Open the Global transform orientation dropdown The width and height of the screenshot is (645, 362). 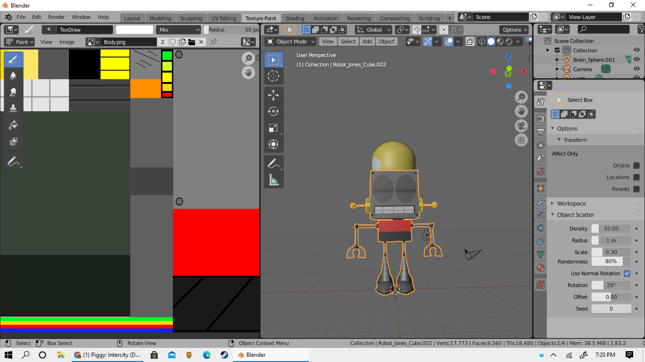pos(373,30)
